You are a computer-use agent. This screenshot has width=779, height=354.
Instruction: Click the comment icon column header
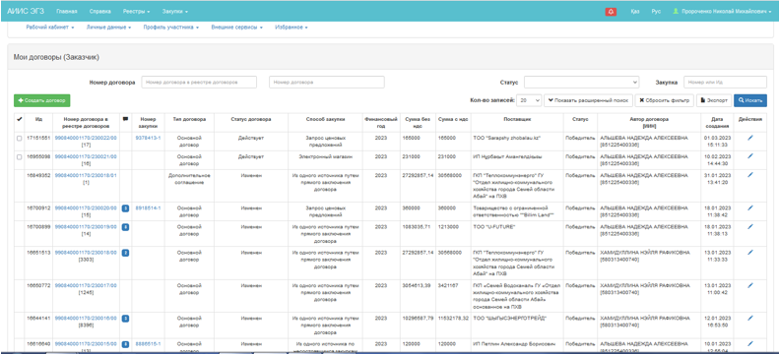tap(126, 119)
